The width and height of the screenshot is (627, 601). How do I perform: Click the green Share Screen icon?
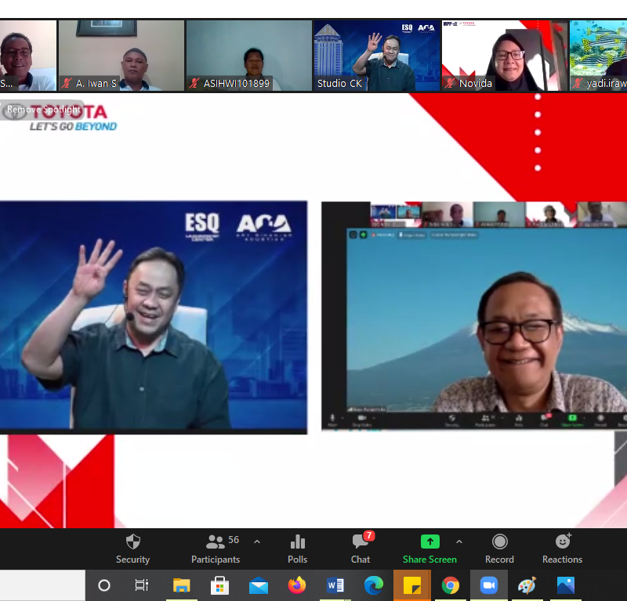click(429, 542)
